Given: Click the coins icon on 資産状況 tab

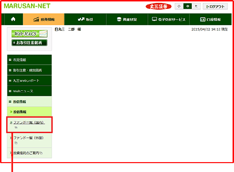Looking at the screenshot, I should click(119, 19).
